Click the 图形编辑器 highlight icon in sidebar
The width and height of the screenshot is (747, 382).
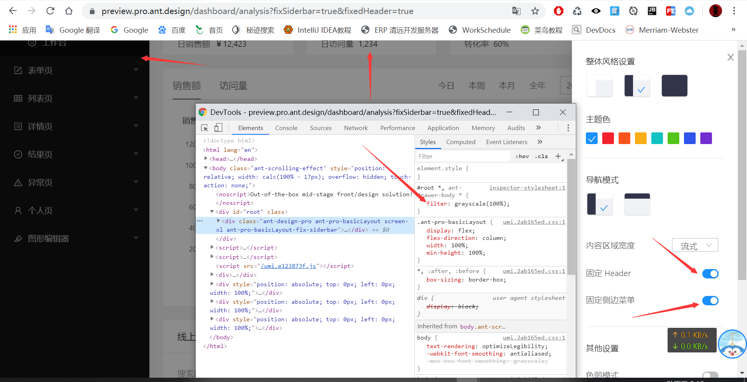pos(18,239)
